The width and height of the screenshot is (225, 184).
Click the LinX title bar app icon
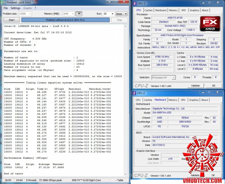point(3,2)
